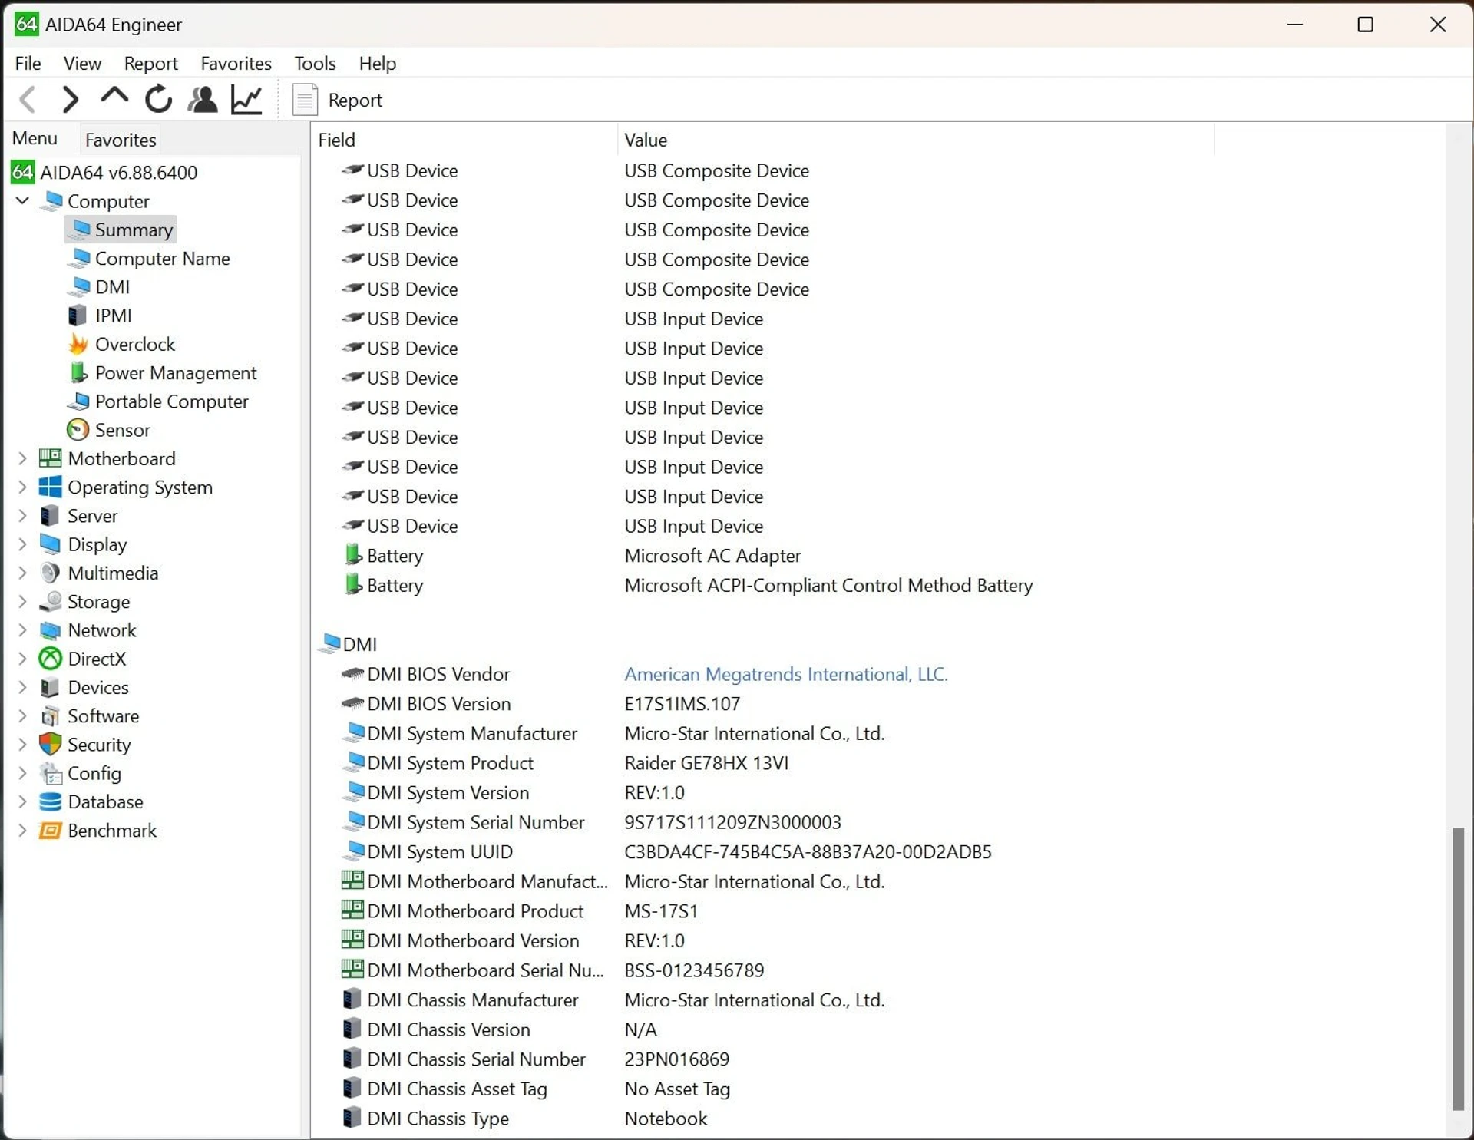The image size is (1474, 1140).
Task: Click the Server tower icon
Action: 50,515
